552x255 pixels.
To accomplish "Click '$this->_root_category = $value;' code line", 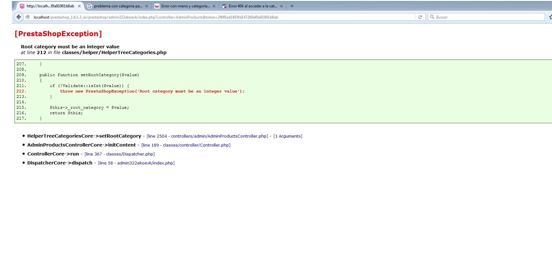I will (89, 108).
